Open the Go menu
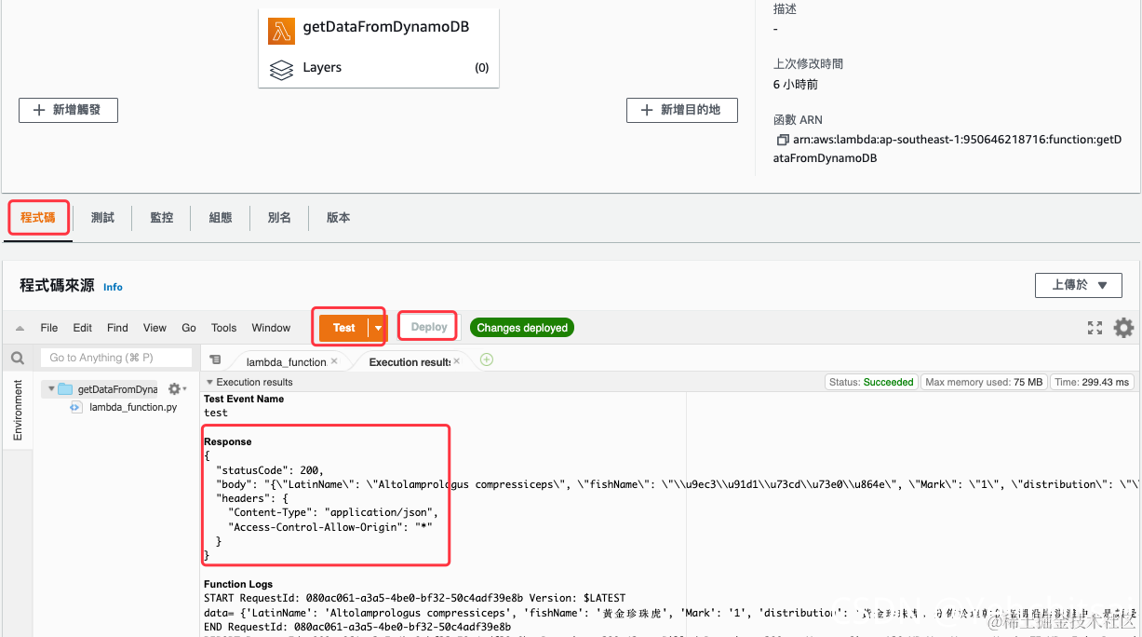This screenshot has width=1142, height=637. coord(189,328)
